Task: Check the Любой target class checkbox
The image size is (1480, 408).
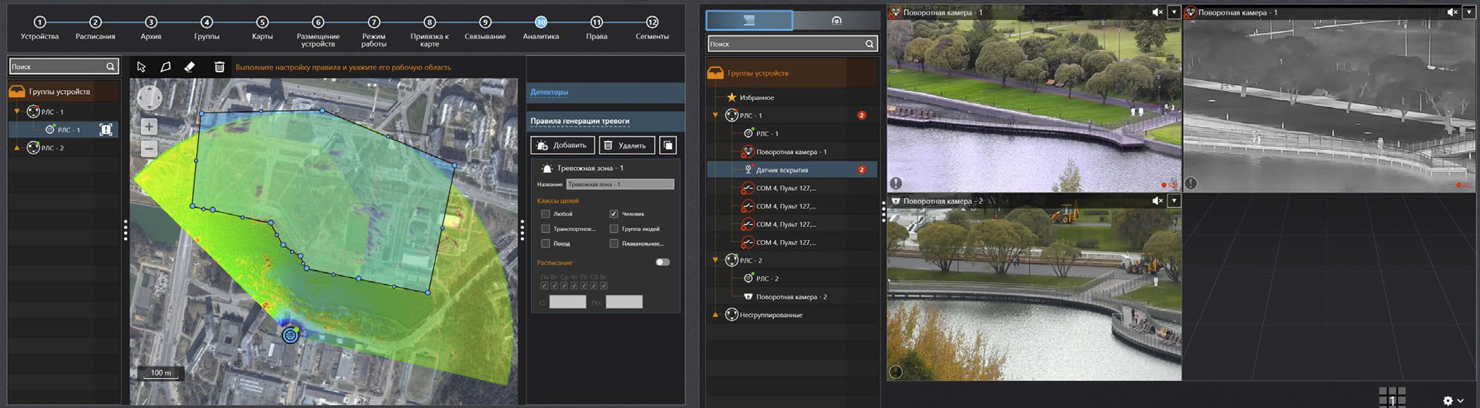Action: click(x=545, y=214)
